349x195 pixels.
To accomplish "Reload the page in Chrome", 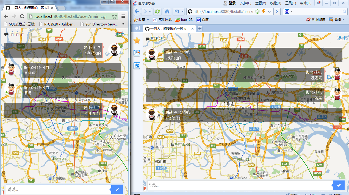I will [x=22, y=16].
